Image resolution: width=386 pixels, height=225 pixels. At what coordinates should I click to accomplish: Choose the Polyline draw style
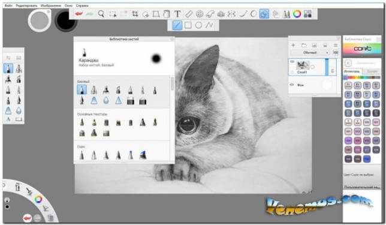(210, 25)
